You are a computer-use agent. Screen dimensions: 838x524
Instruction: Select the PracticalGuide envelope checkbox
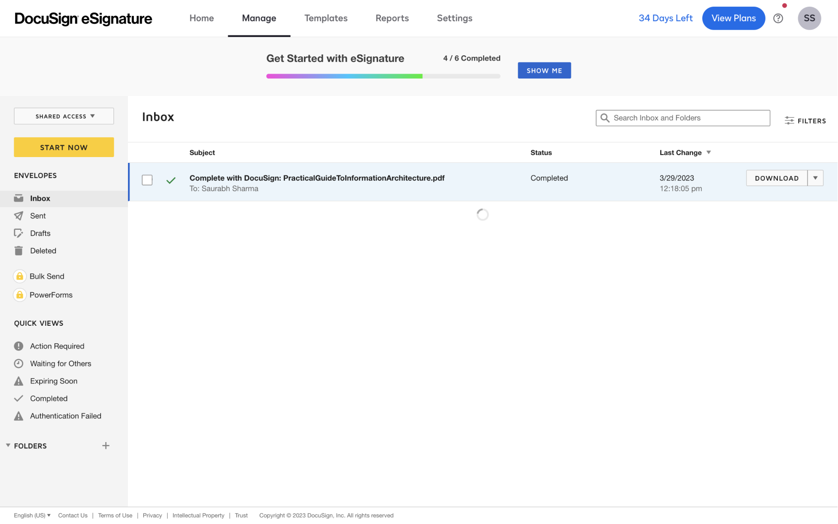point(147,180)
